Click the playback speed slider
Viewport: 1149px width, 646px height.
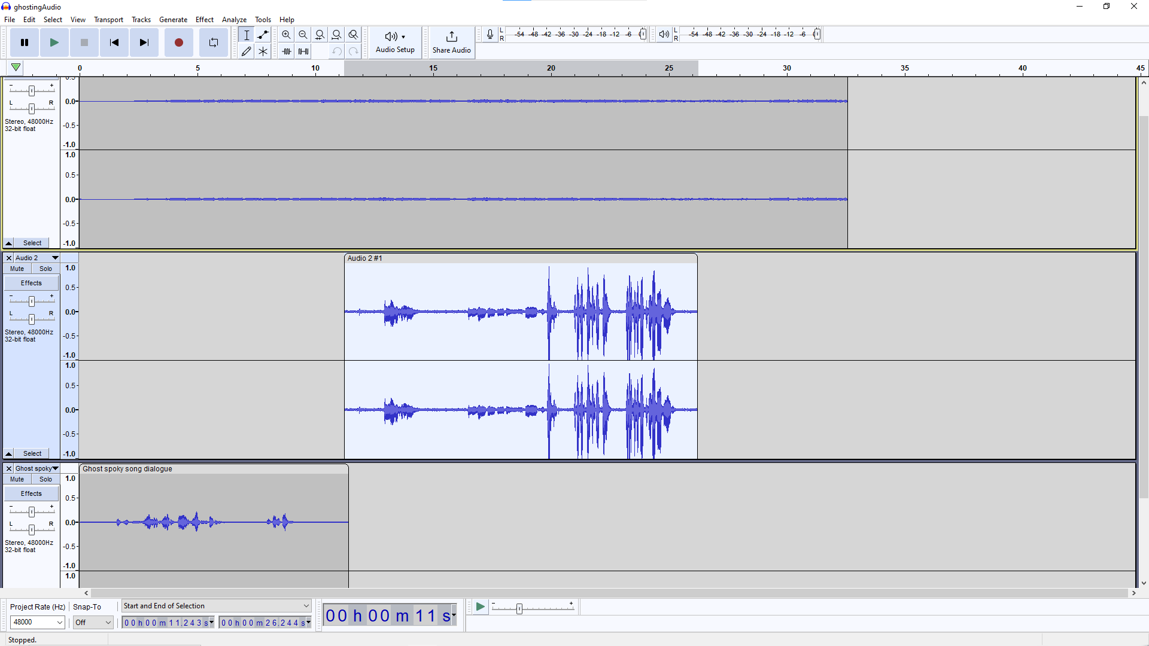click(519, 608)
